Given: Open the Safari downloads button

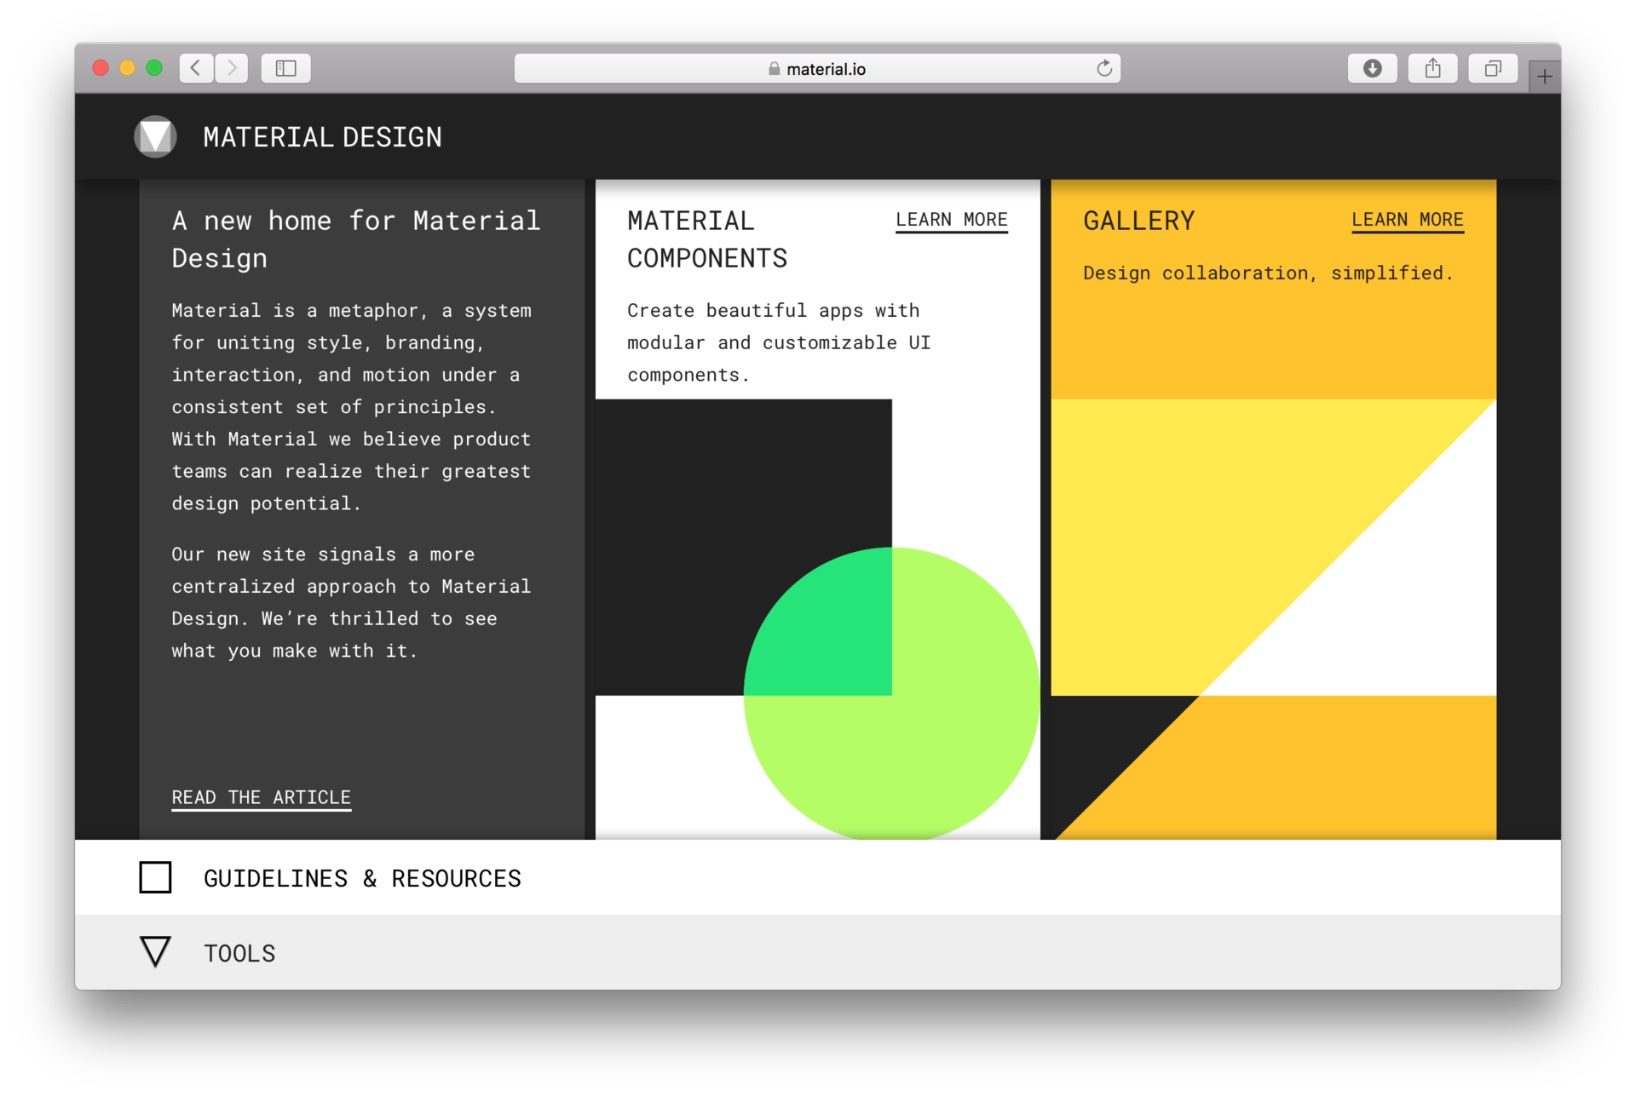Looking at the screenshot, I should [1372, 68].
